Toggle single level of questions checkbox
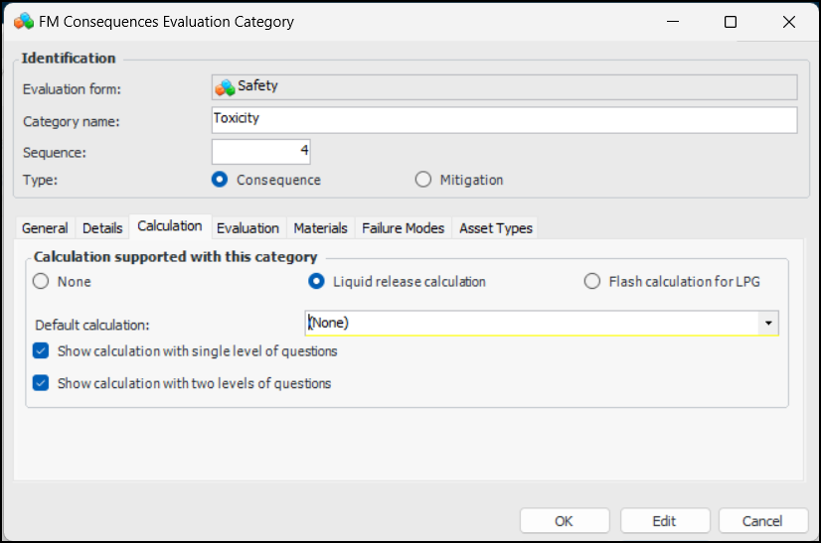 pos(41,350)
